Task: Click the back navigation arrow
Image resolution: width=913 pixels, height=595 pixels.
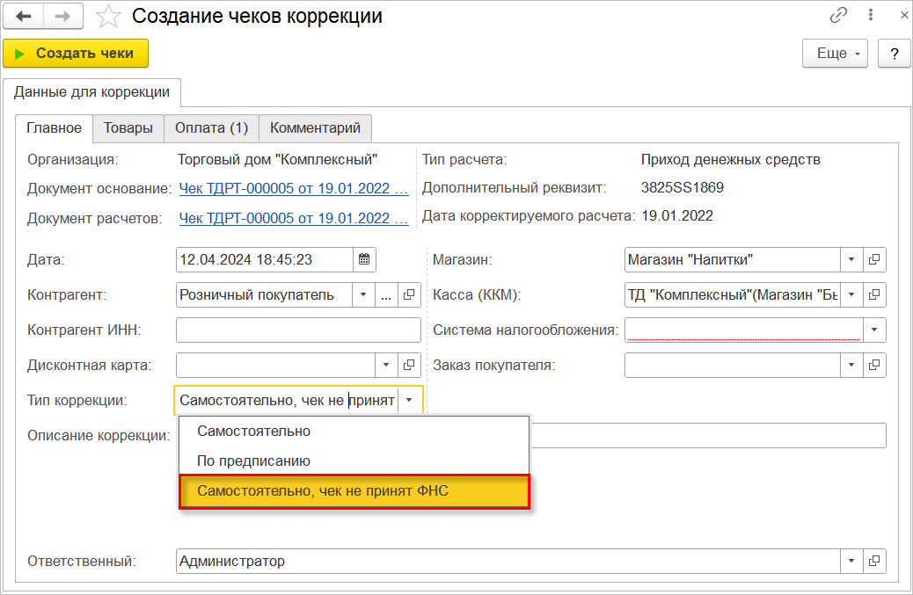Action: coord(24,16)
